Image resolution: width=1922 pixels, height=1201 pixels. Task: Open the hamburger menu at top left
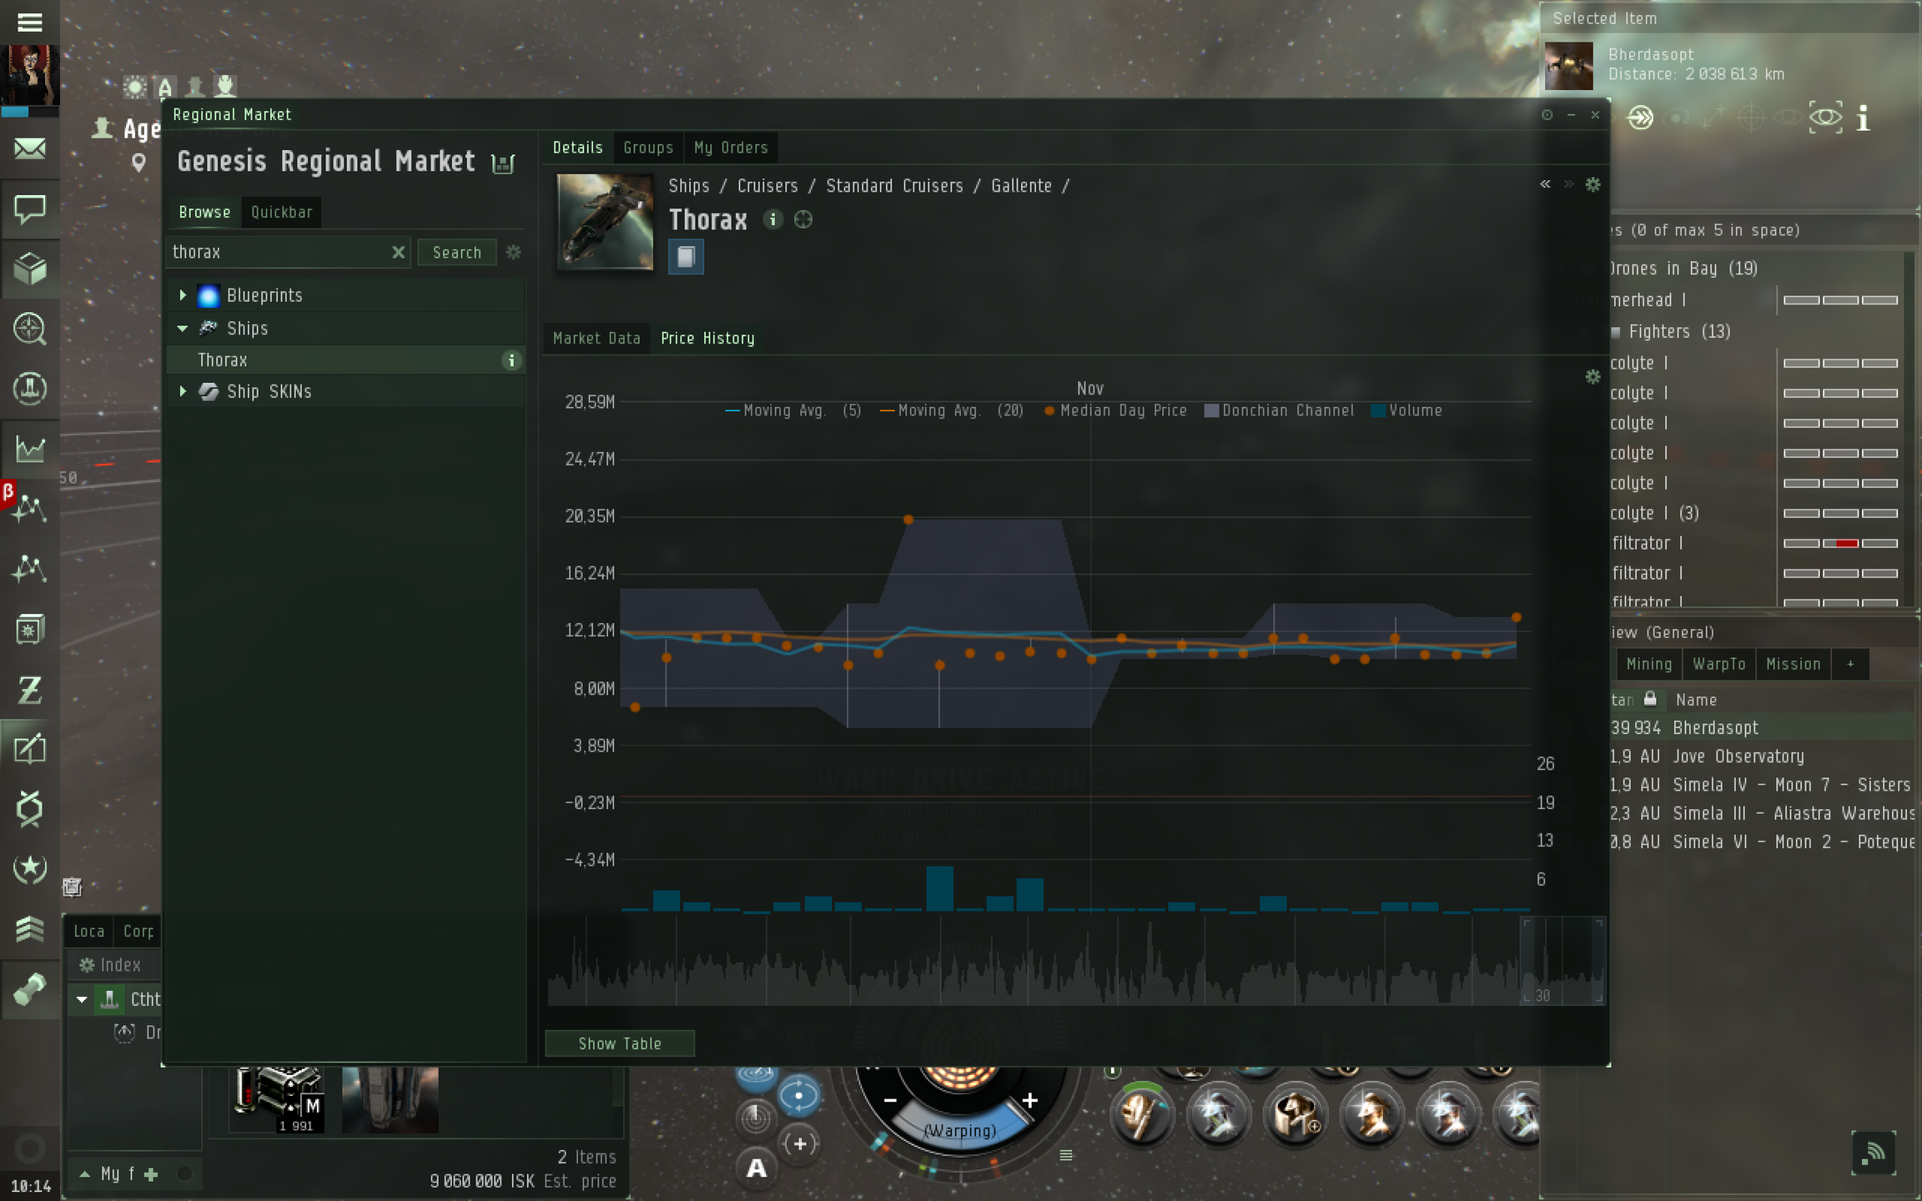point(30,22)
